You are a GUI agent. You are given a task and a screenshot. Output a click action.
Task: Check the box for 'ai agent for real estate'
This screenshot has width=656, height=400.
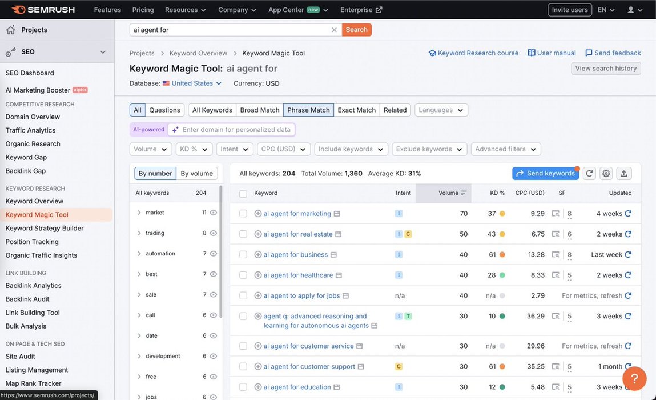243,234
